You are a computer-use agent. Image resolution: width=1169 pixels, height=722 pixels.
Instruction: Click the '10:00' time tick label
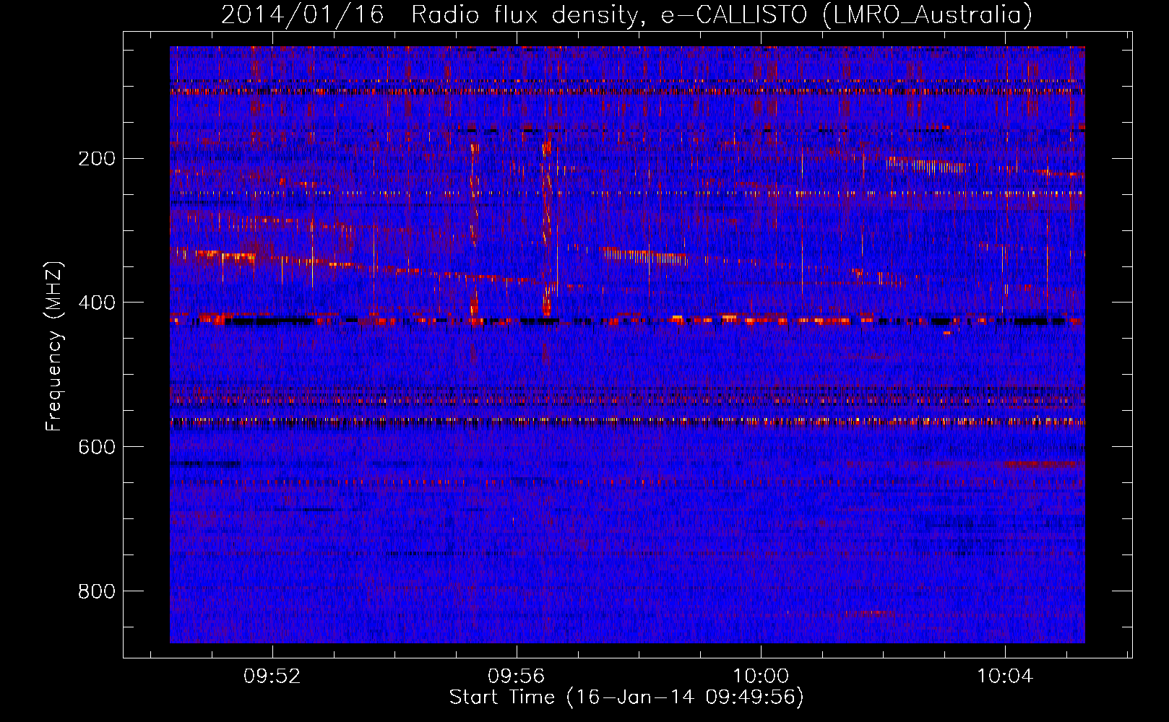click(x=761, y=677)
